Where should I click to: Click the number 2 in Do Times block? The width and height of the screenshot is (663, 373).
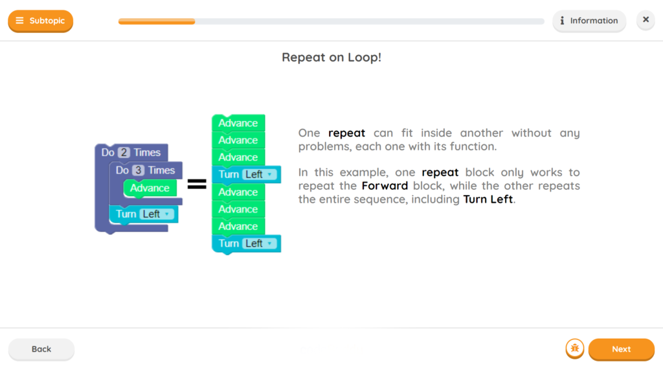[x=124, y=153]
